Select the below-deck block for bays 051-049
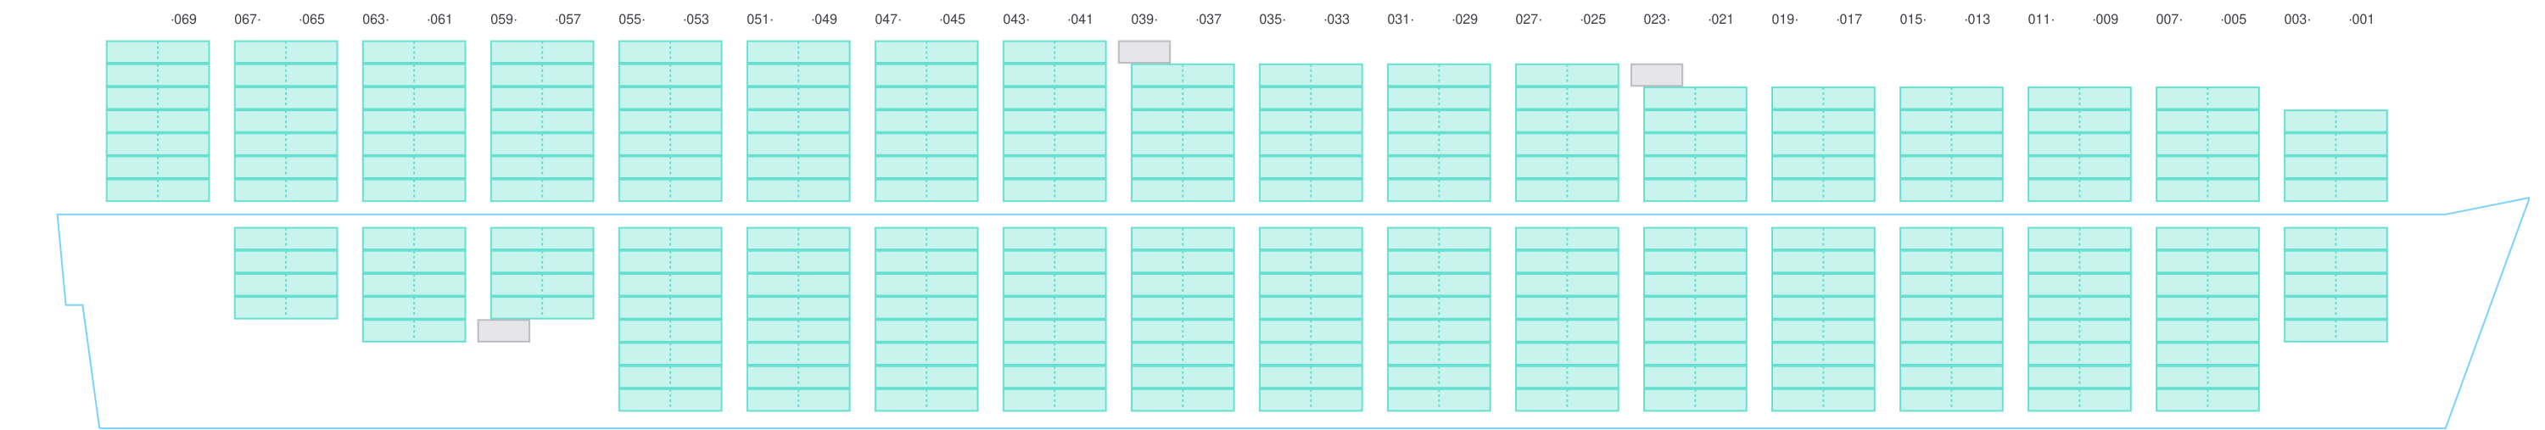Image resolution: width=2545 pixels, height=430 pixels. pos(798,319)
